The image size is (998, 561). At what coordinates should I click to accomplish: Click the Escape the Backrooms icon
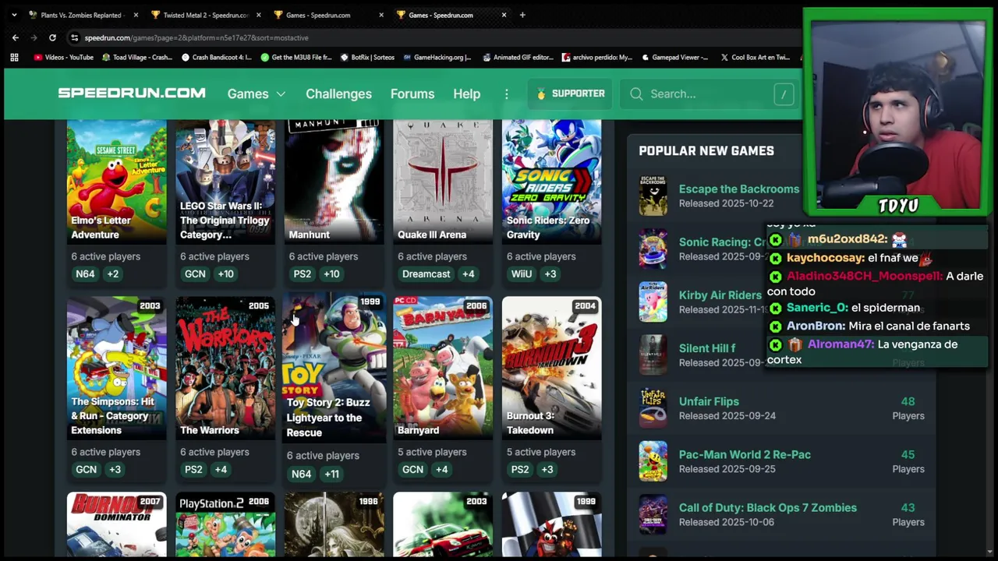pyautogui.click(x=653, y=196)
